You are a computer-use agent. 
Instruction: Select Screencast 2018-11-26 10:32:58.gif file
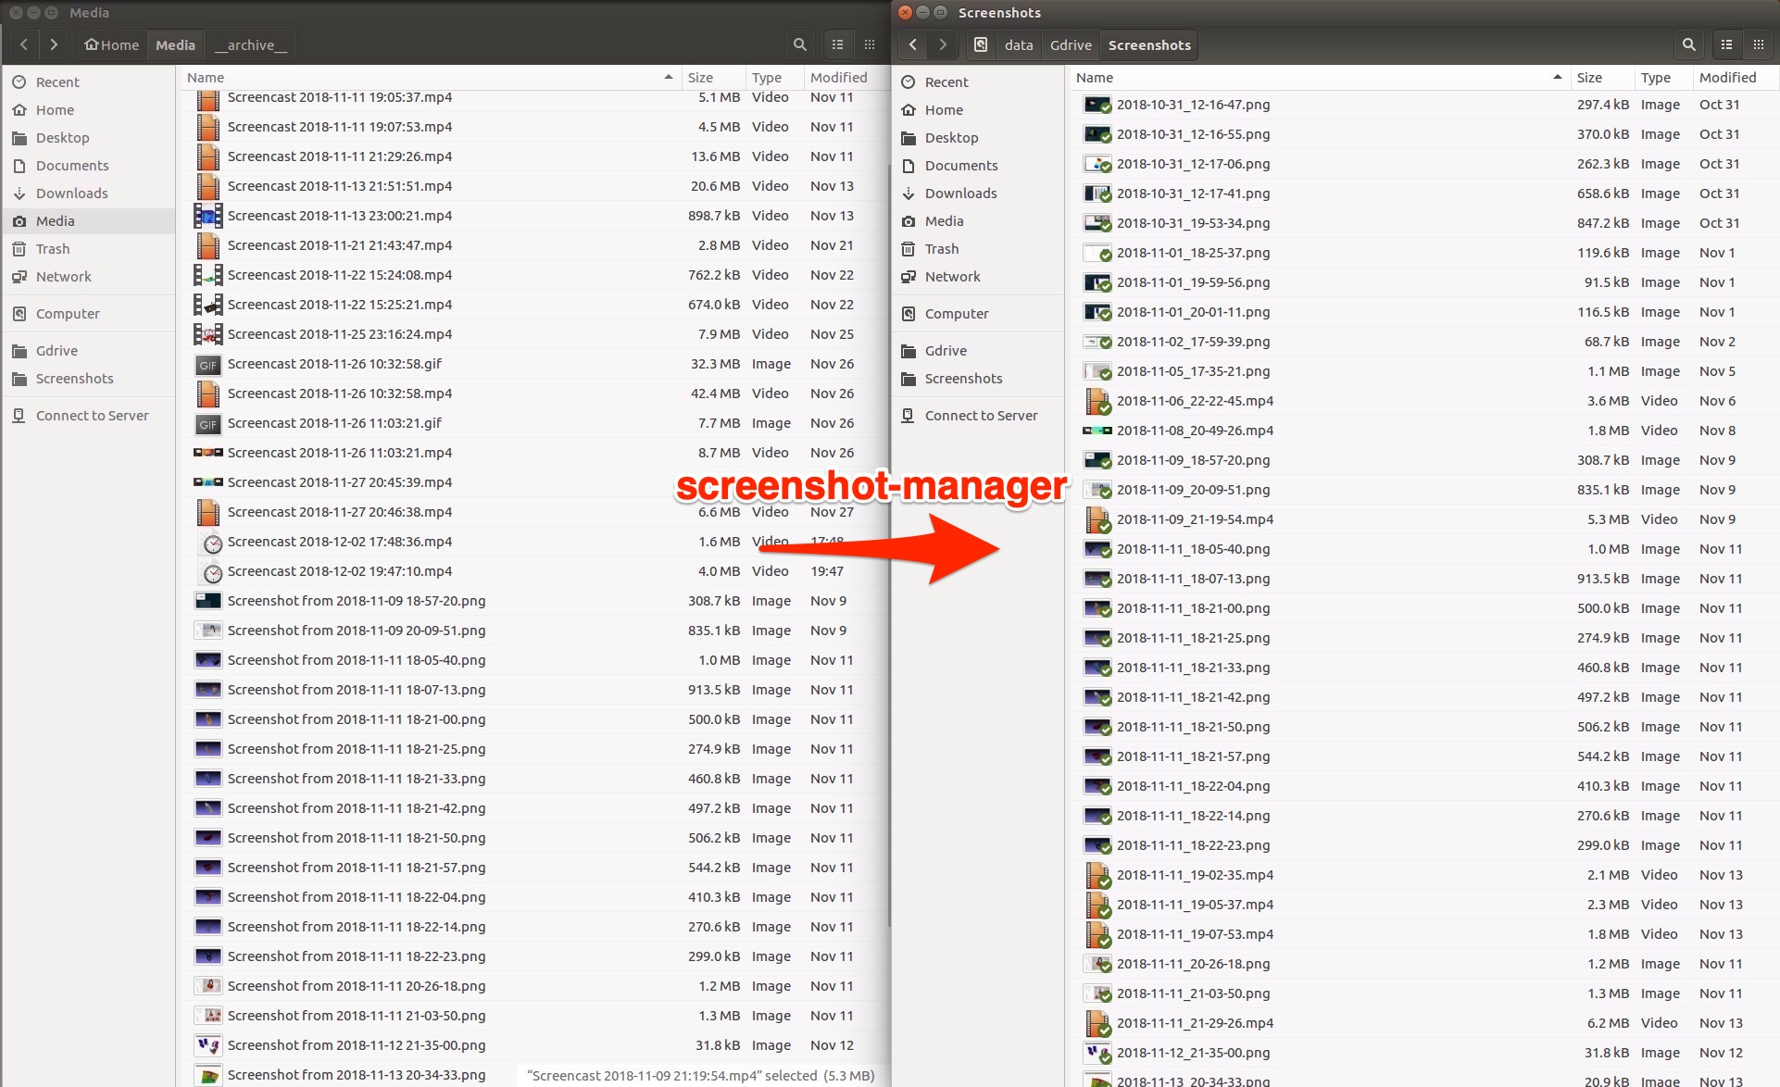click(334, 364)
